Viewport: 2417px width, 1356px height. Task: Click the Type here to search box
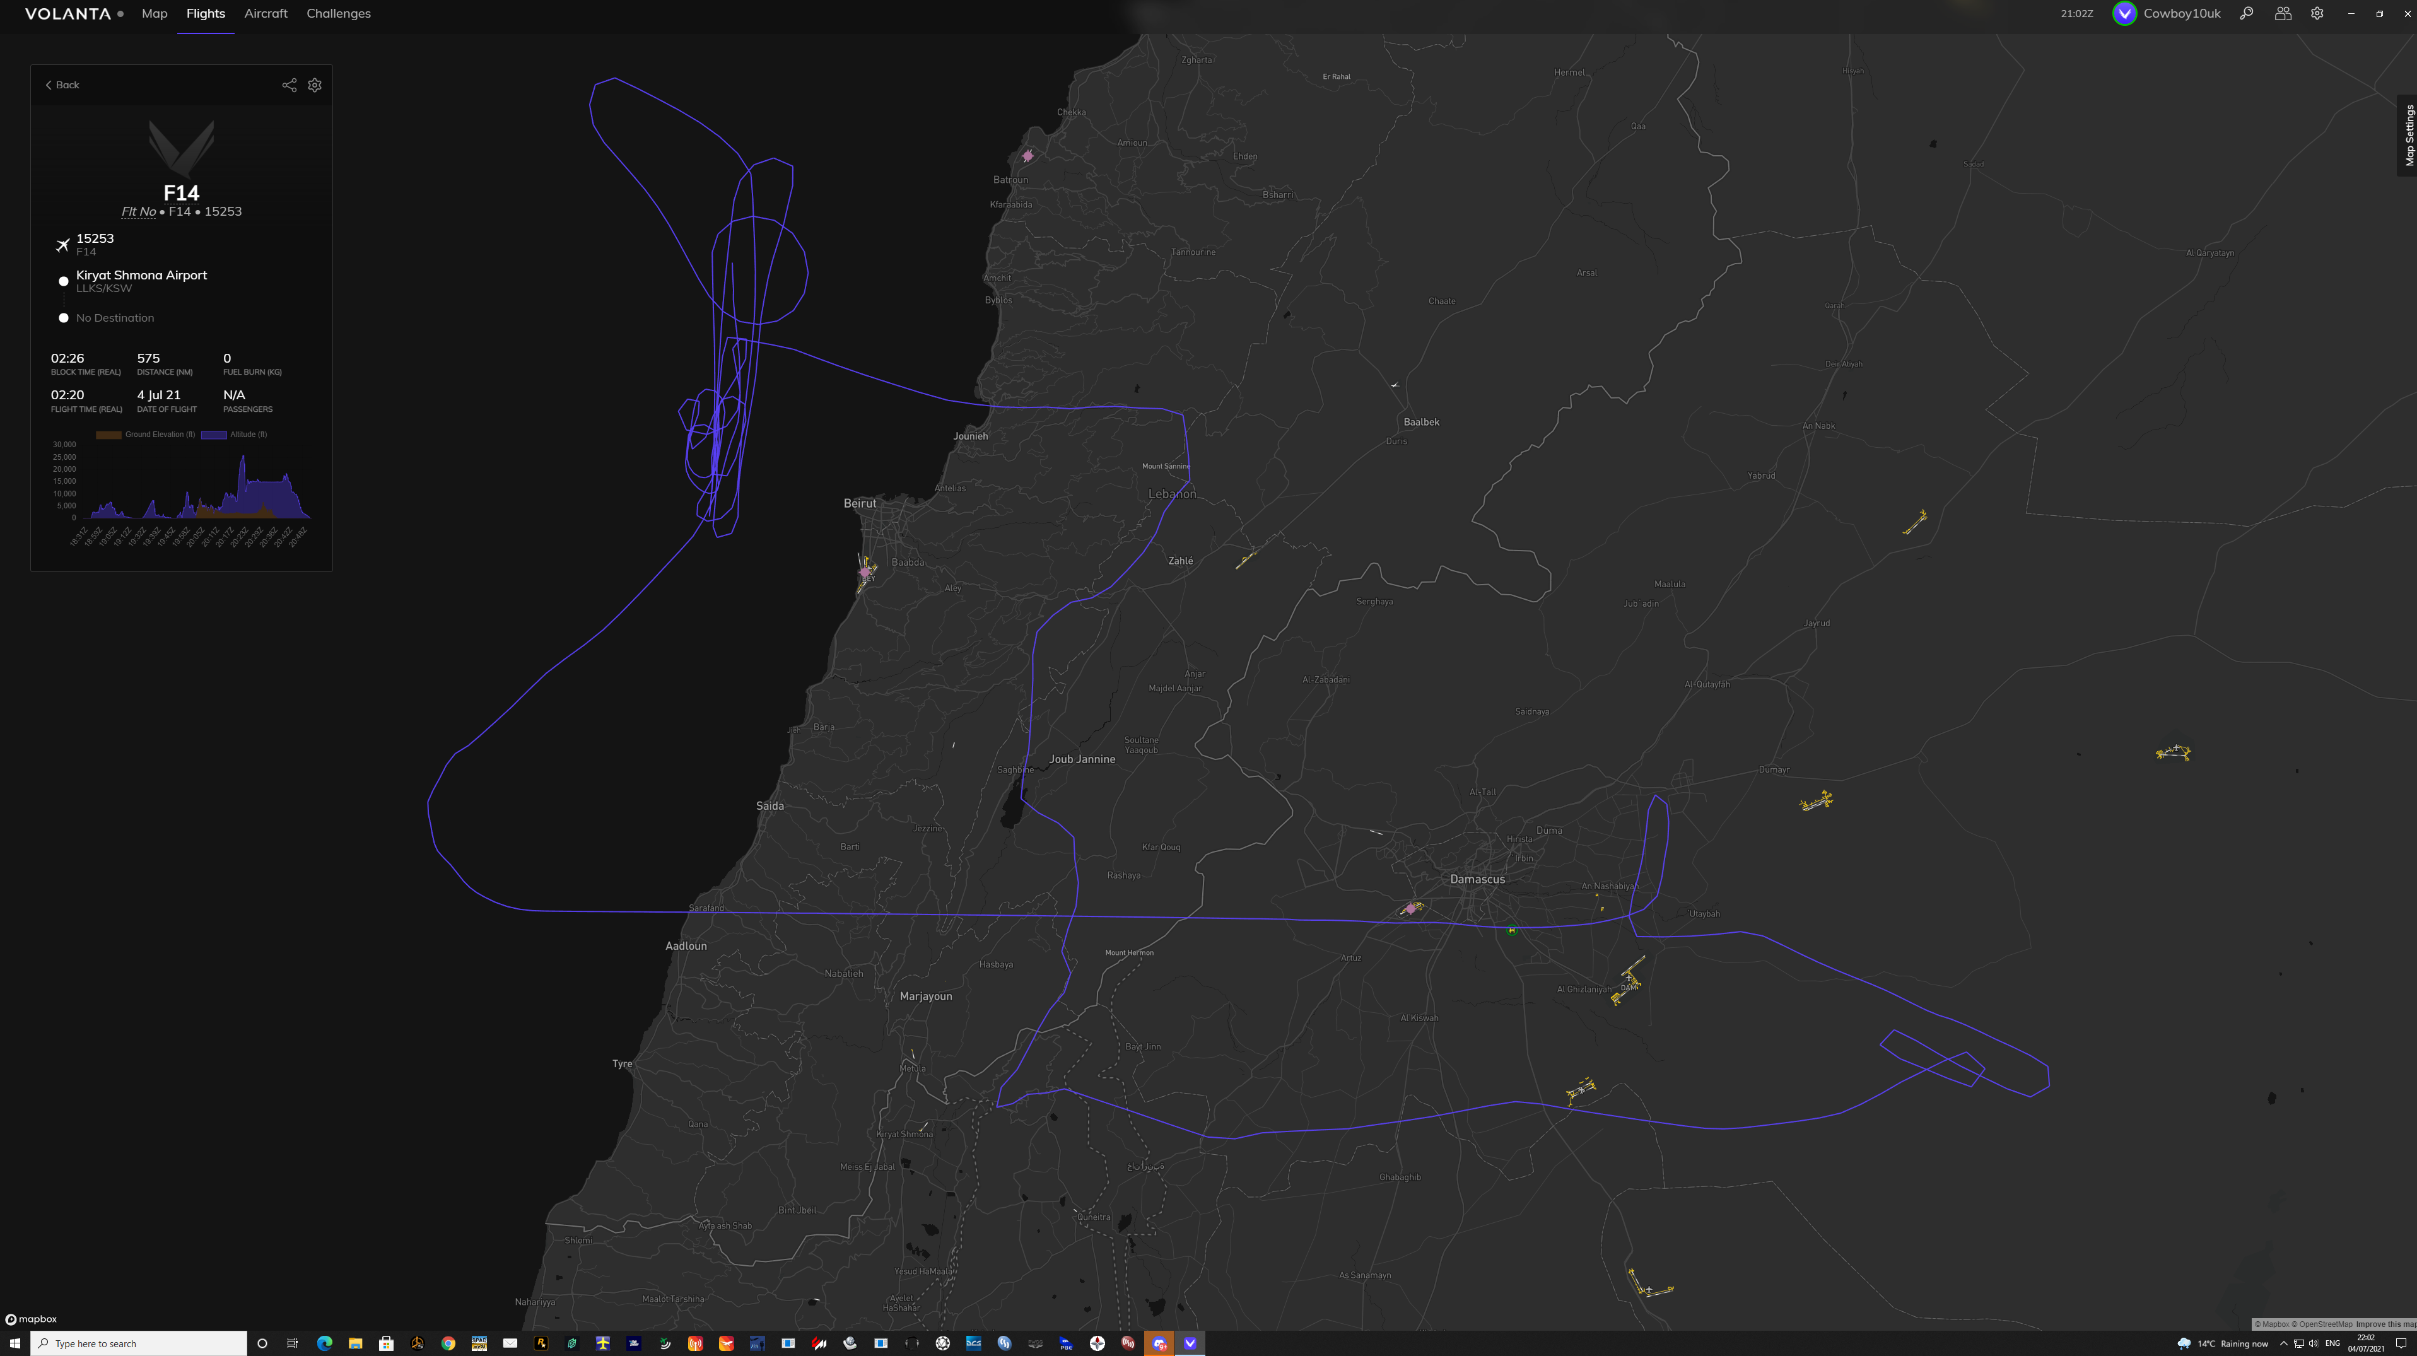[x=139, y=1344]
